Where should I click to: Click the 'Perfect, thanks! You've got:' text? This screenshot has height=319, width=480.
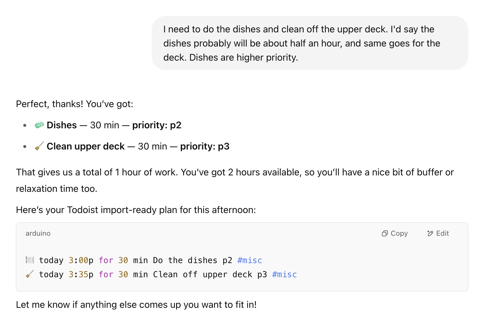(75, 104)
